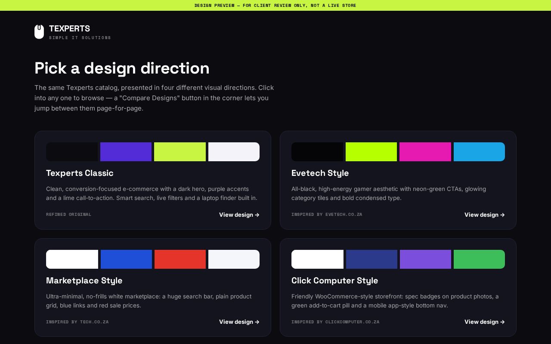
Task: Click the navy swatch in Click Computer Style
Action: 371,259
